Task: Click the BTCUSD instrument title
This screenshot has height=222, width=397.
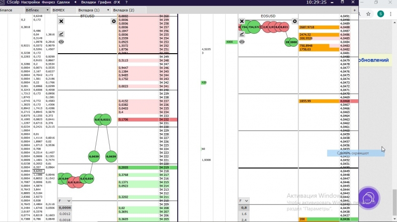Action: [87, 16]
